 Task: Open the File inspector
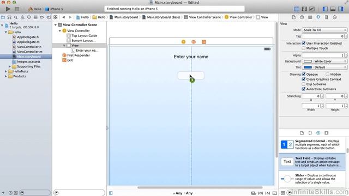tap(294, 17)
